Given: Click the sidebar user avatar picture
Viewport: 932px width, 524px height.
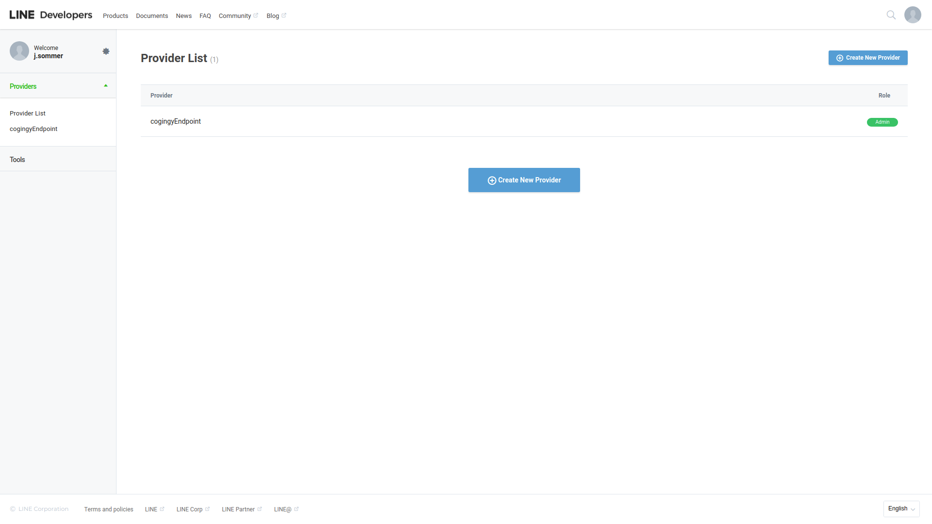Looking at the screenshot, I should pyautogui.click(x=19, y=51).
